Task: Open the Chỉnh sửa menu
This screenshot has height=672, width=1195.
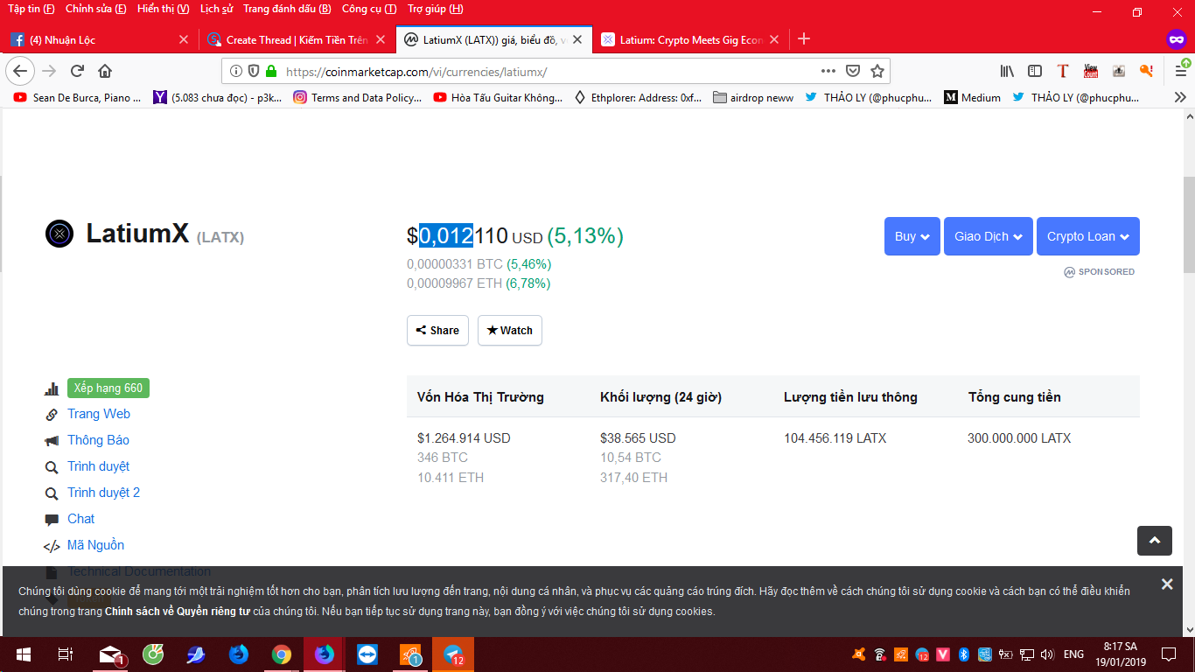Action: point(96,9)
